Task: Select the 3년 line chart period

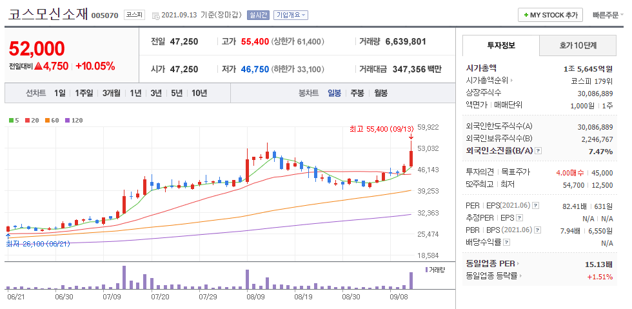Action: click(156, 93)
